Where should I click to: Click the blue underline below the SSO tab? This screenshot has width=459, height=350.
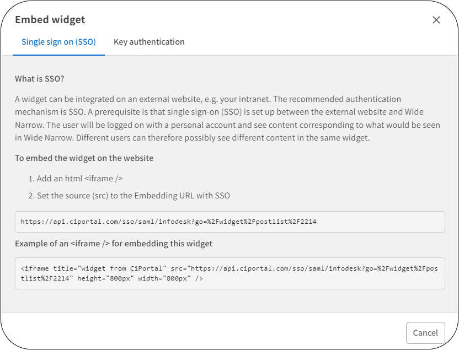[58, 53]
